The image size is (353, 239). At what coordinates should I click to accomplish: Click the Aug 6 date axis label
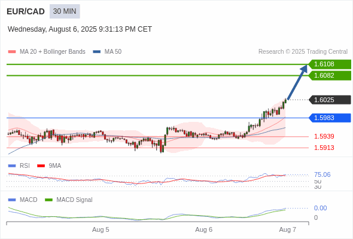point(204,229)
